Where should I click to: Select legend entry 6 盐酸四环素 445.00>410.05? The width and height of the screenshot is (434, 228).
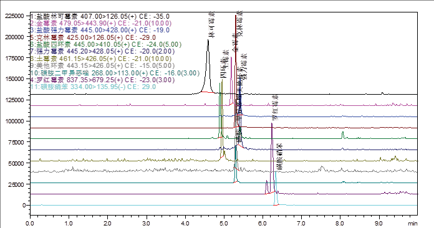(106, 44)
